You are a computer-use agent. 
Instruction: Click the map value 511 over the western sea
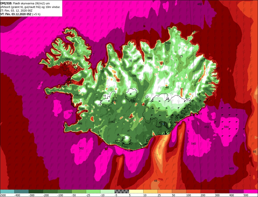41,85
